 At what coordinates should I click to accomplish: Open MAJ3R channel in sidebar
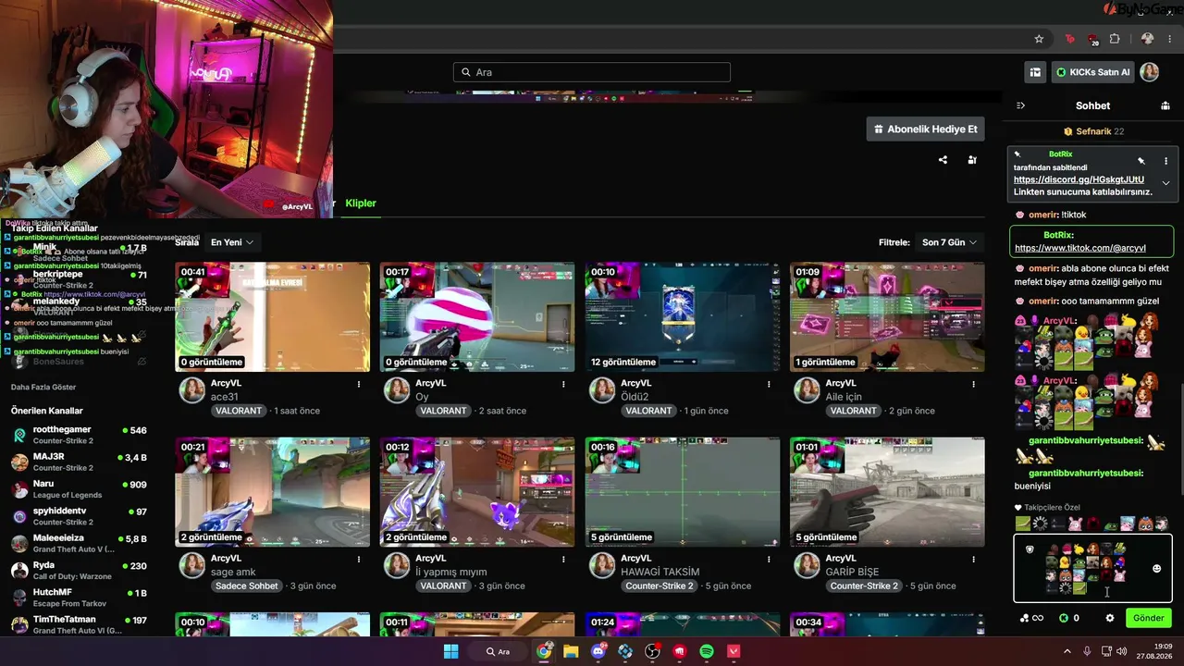point(79,462)
